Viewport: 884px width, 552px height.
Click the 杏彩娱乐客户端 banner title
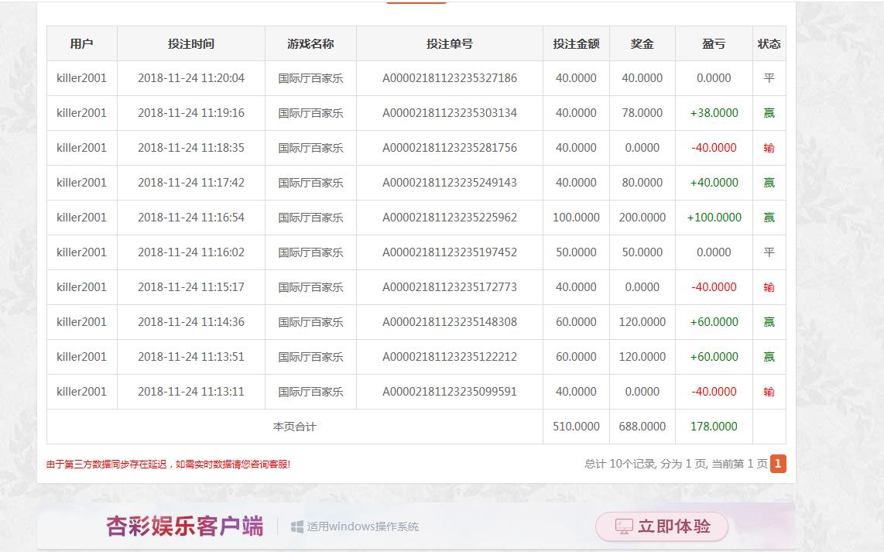click(x=185, y=526)
